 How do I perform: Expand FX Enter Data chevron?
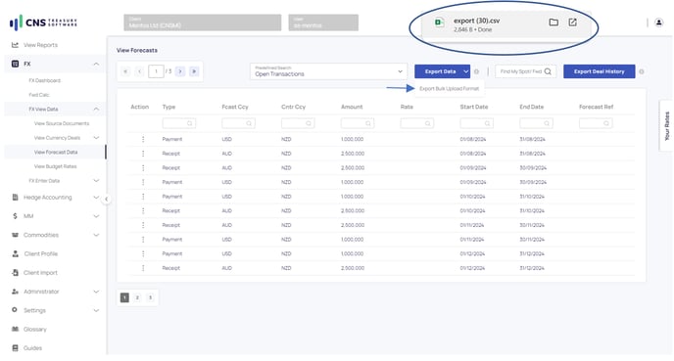[96, 181]
